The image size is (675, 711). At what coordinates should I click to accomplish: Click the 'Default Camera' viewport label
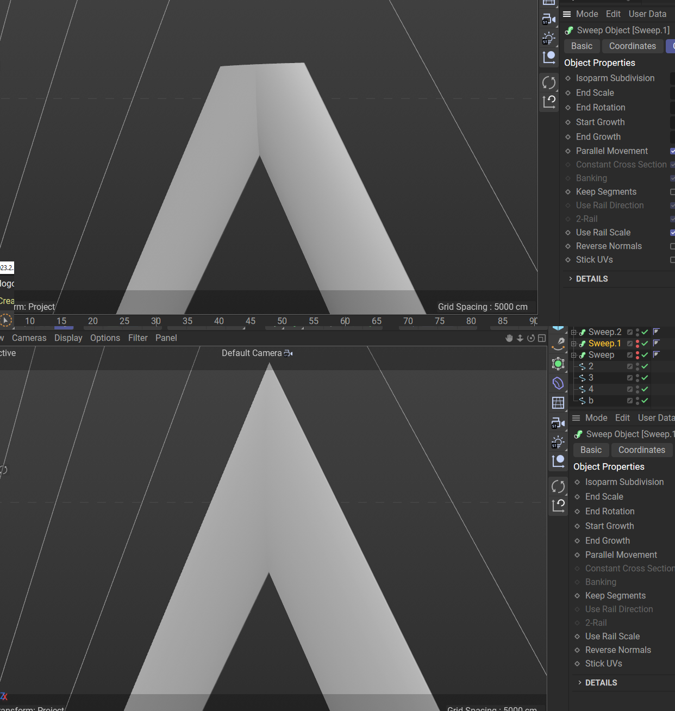tap(252, 353)
